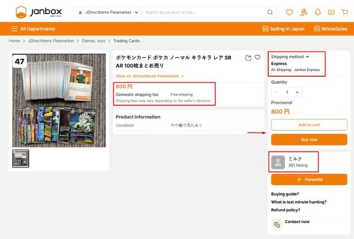This screenshot has height=239, width=354.
Task: Click the Favourite seller button
Action: [x=309, y=179]
